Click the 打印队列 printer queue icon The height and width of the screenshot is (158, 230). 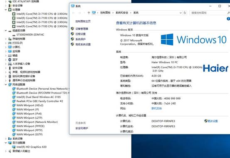click(x=10, y=43)
